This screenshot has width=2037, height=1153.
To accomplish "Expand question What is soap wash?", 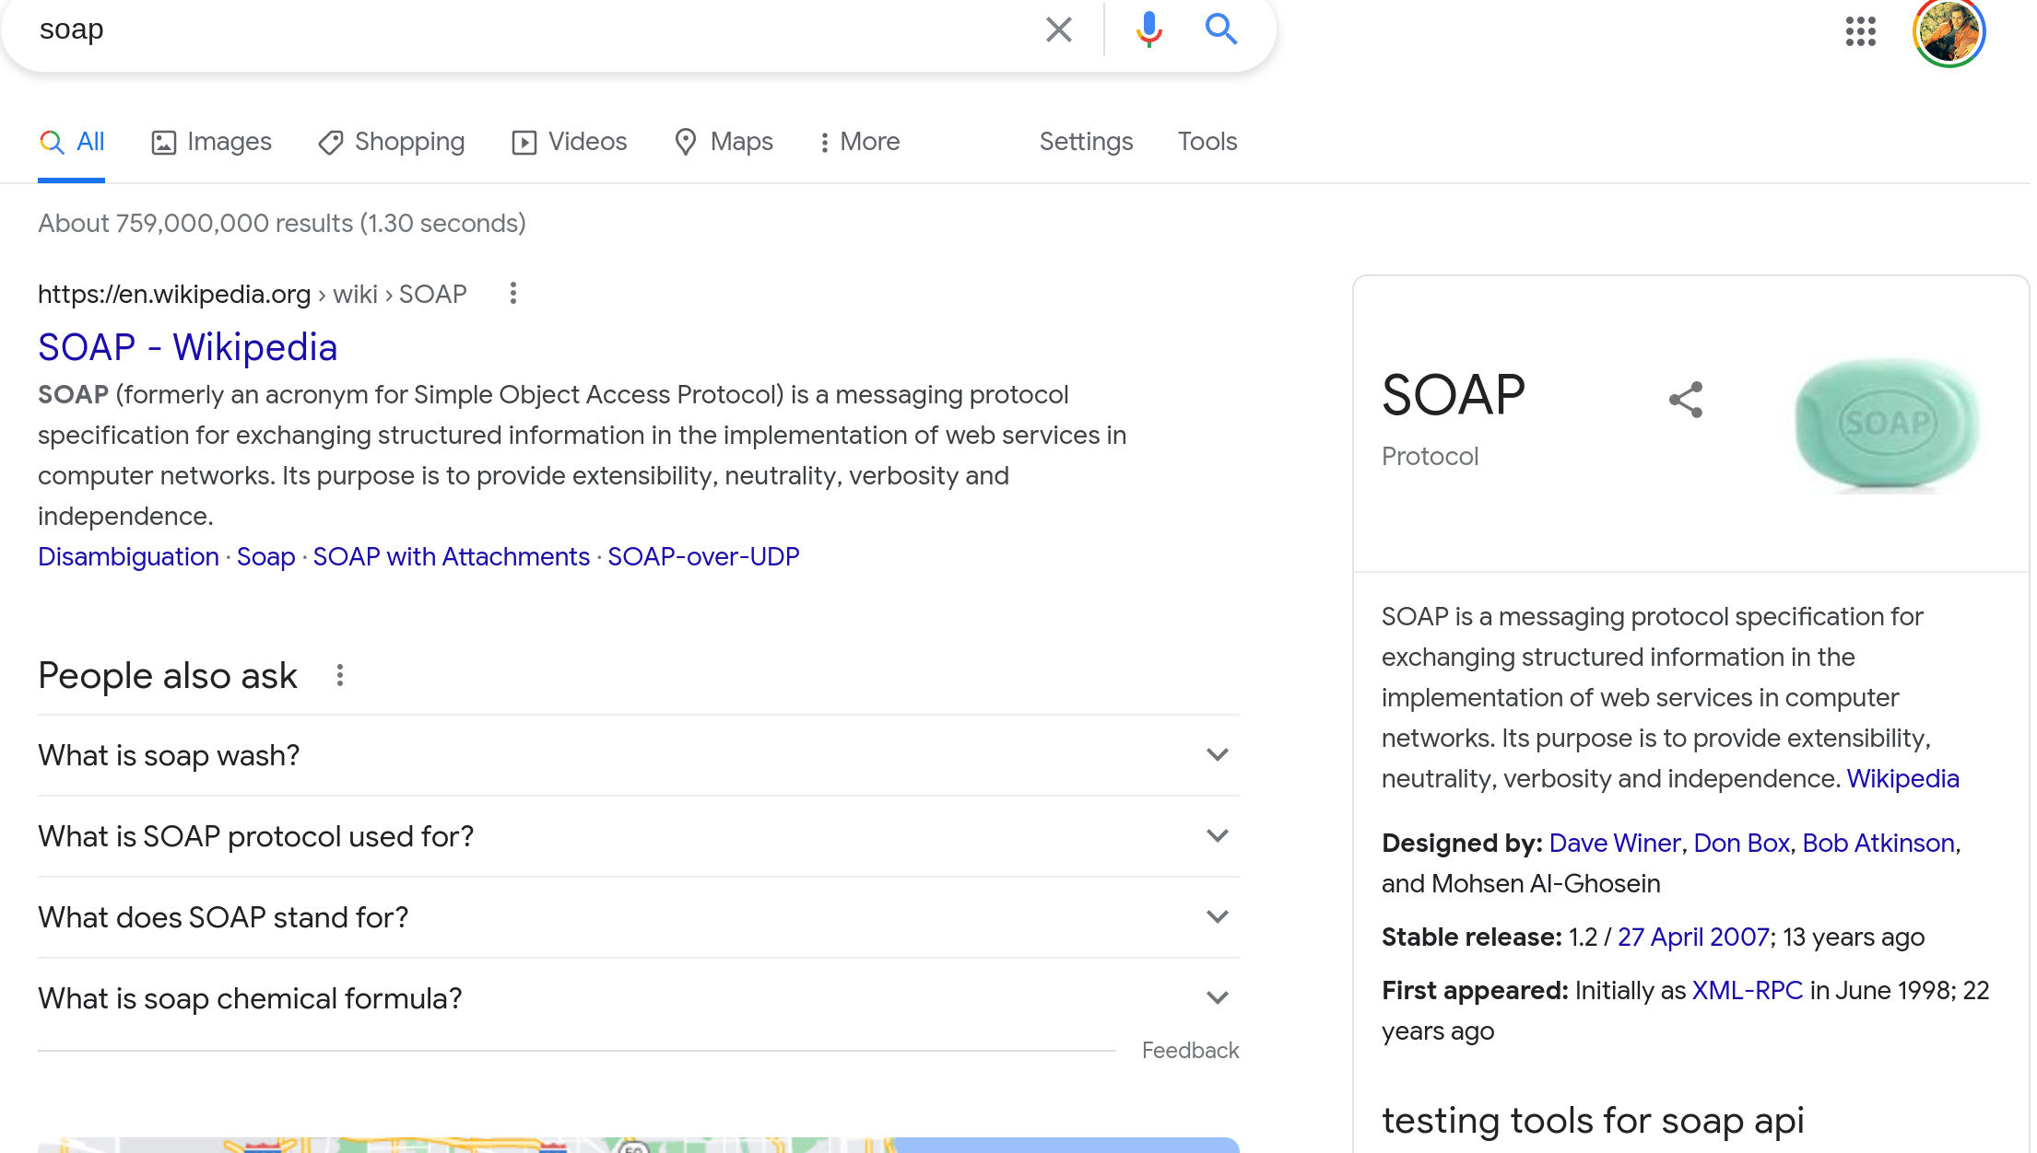I will click(639, 755).
